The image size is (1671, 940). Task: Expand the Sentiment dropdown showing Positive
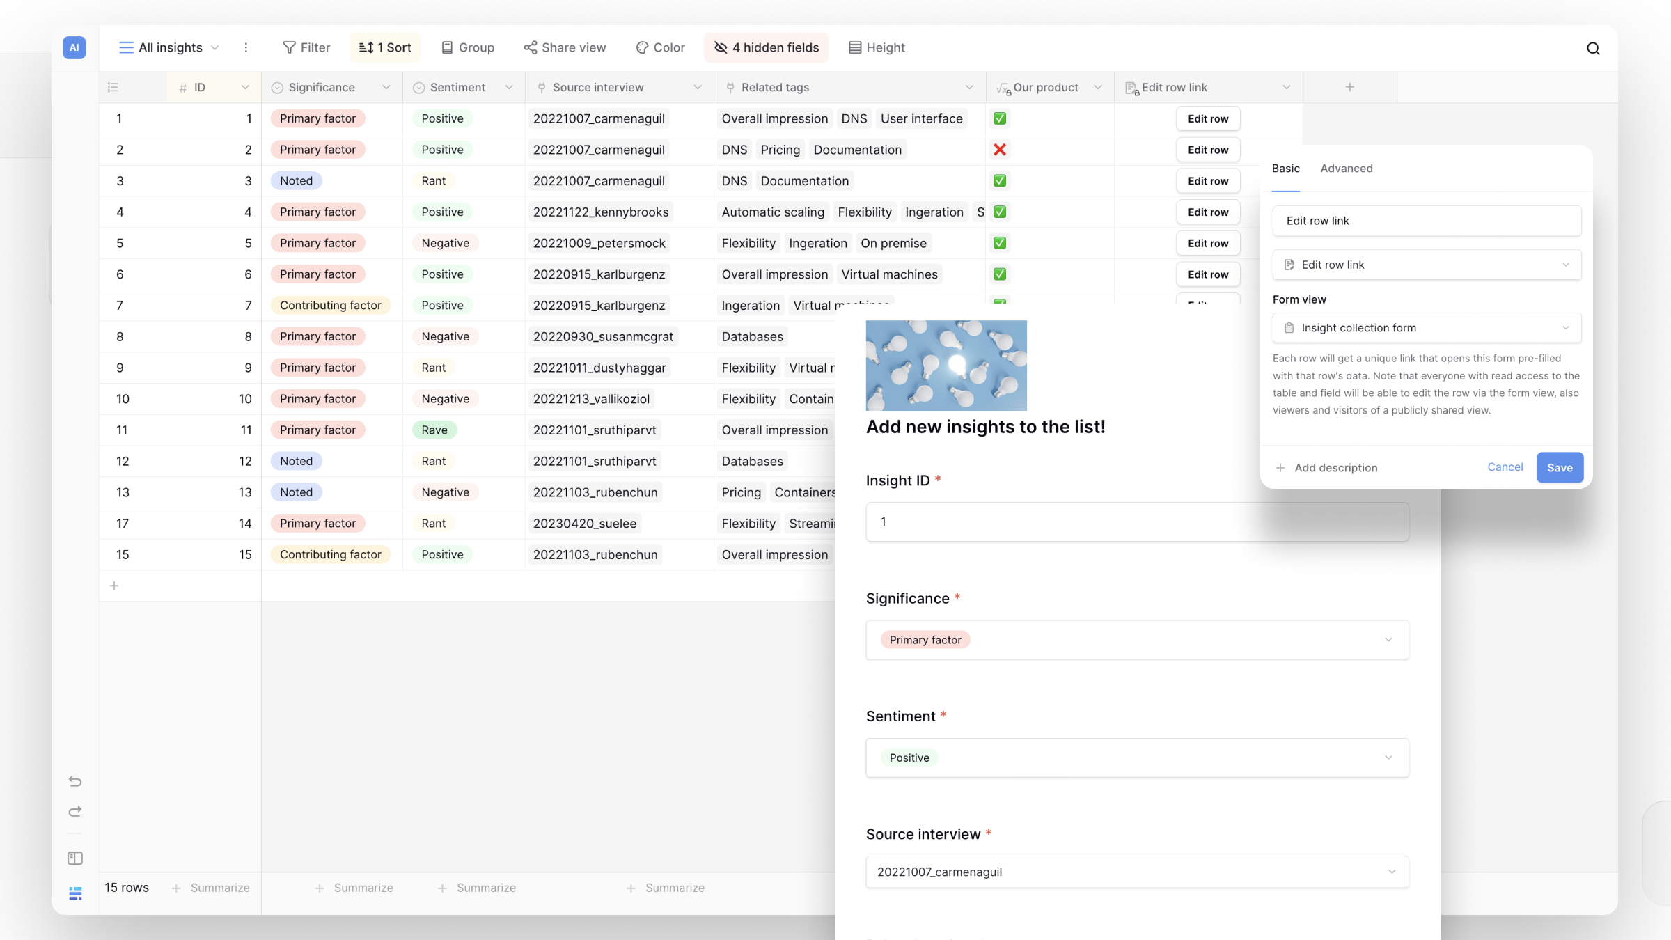1390,758
